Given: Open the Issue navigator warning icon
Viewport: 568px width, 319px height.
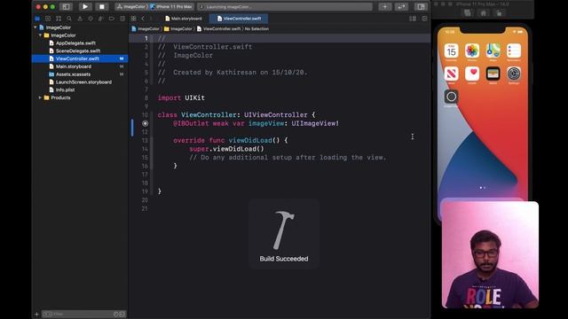Looking at the screenshot, I should 80,19.
